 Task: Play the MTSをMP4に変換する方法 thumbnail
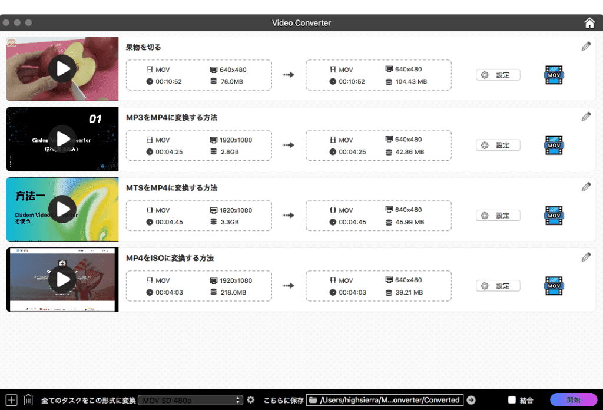click(62, 209)
